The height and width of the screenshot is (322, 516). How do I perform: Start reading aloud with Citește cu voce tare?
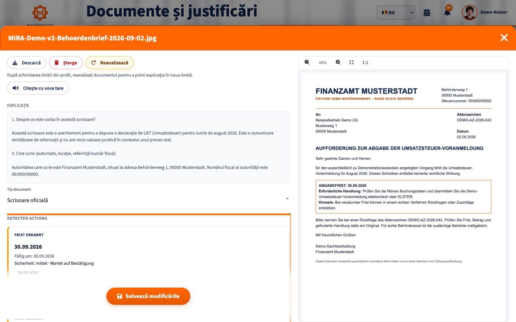[38, 88]
